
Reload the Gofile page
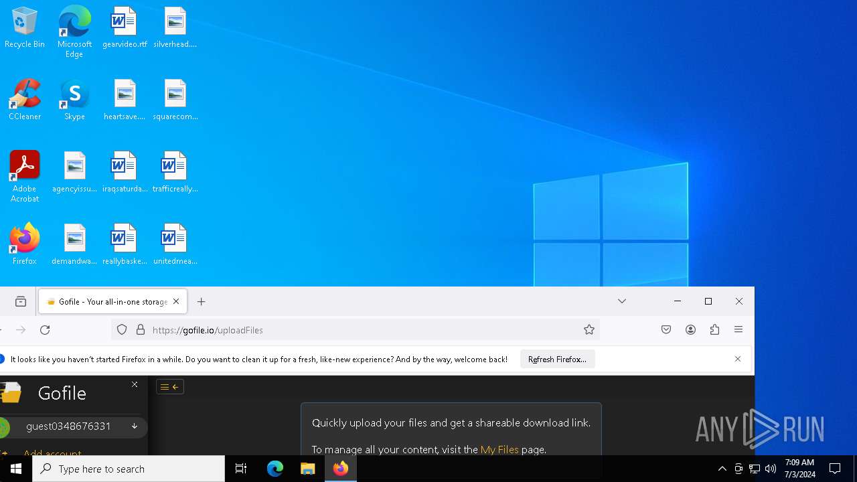pyautogui.click(x=45, y=330)
